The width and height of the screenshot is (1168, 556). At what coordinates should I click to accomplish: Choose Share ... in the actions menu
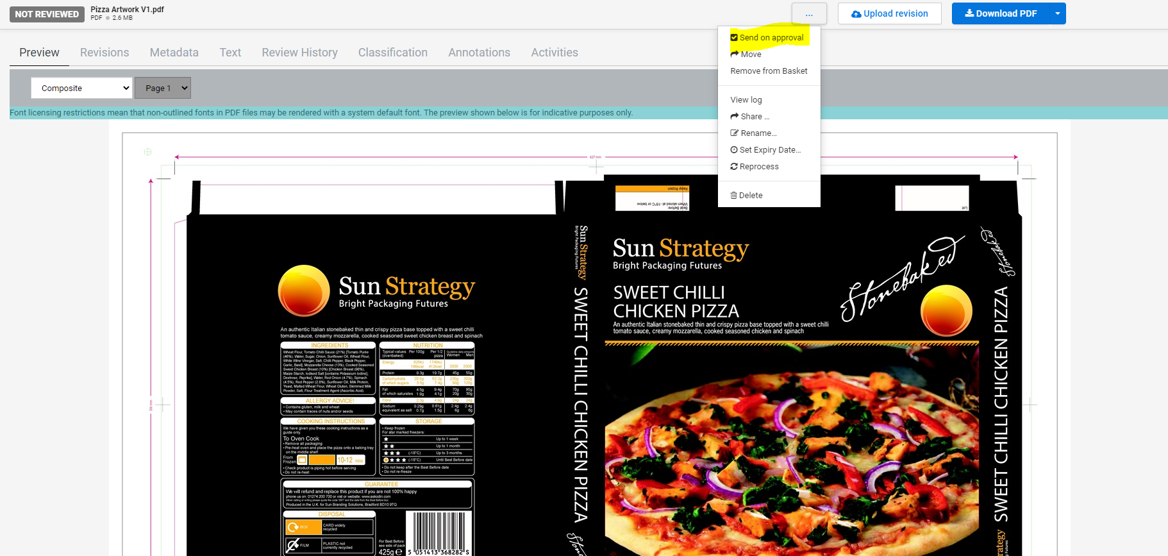[769, 116]
